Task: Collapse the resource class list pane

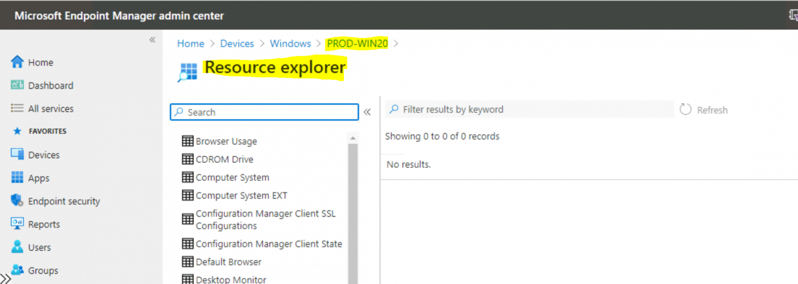Action: 367,112
